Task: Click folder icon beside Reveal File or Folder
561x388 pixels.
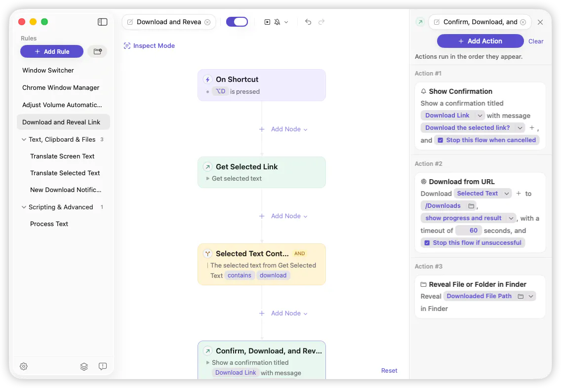Action: [424, 284]
